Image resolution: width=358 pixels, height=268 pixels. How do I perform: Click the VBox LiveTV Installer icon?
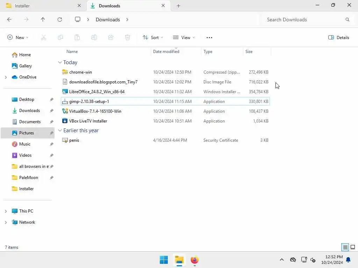(x=65, y=121)
